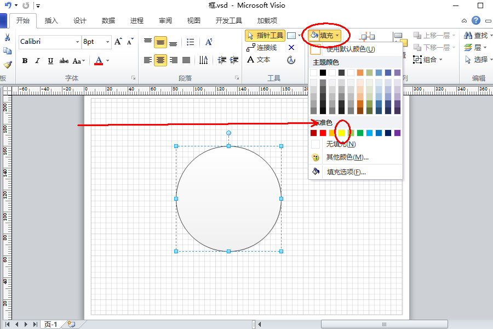Toggle underline formatting

(49, 60)
